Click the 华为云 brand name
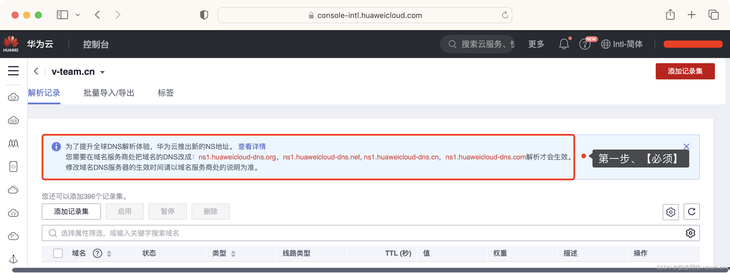 pos(40,44)
